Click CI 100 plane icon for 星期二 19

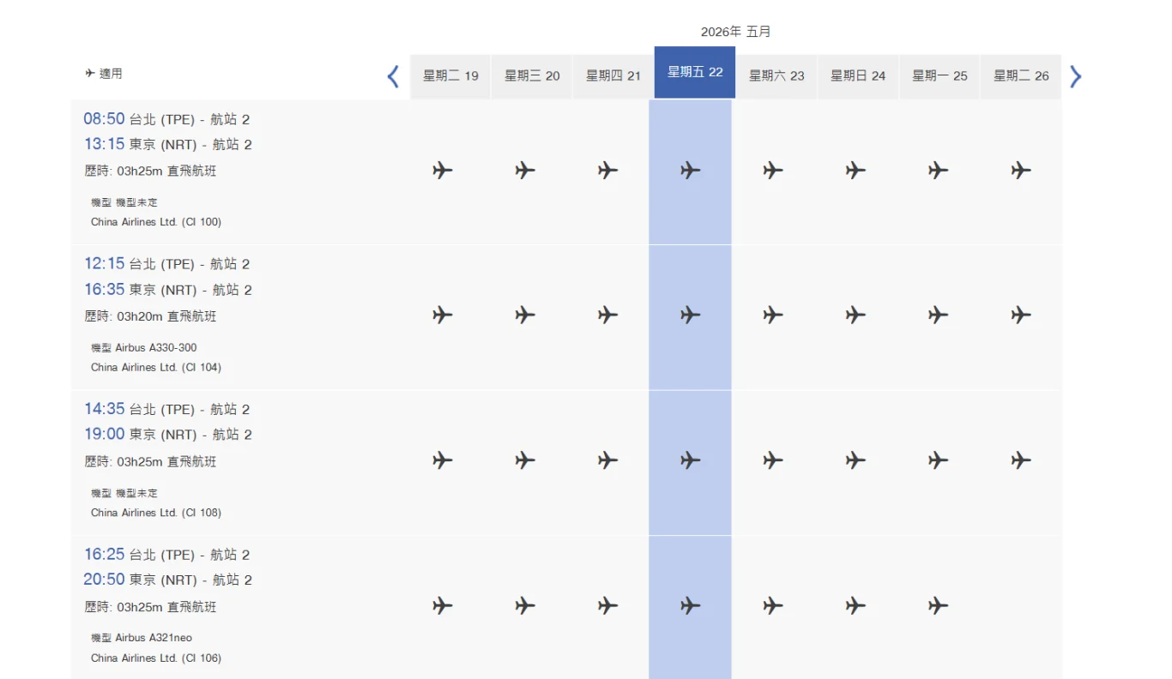coord(443,171)
